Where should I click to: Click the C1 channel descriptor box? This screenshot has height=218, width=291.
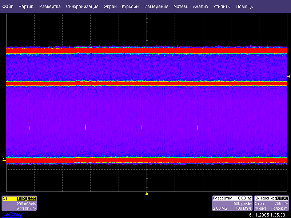pos(19,204)
